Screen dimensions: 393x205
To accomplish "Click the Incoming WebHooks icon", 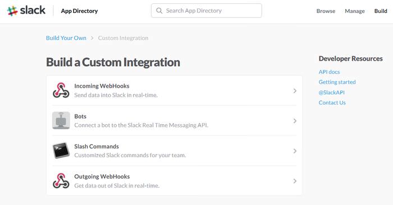I will click(61, 90).
